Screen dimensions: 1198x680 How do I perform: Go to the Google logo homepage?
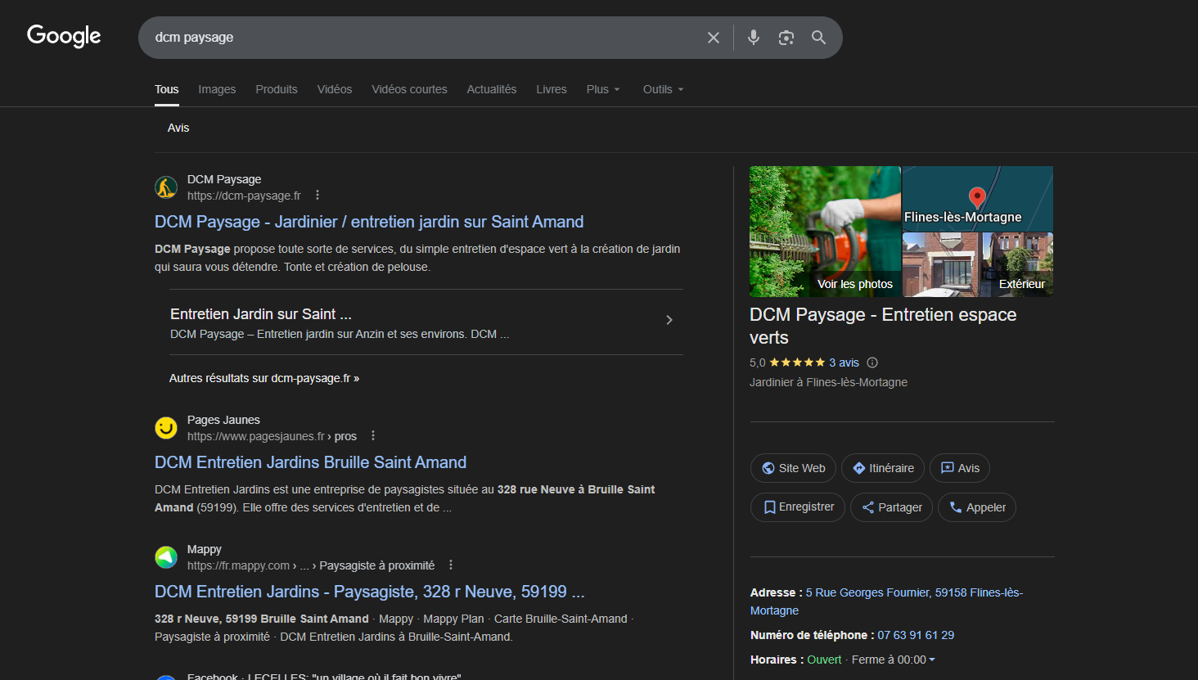coord(64,36)
